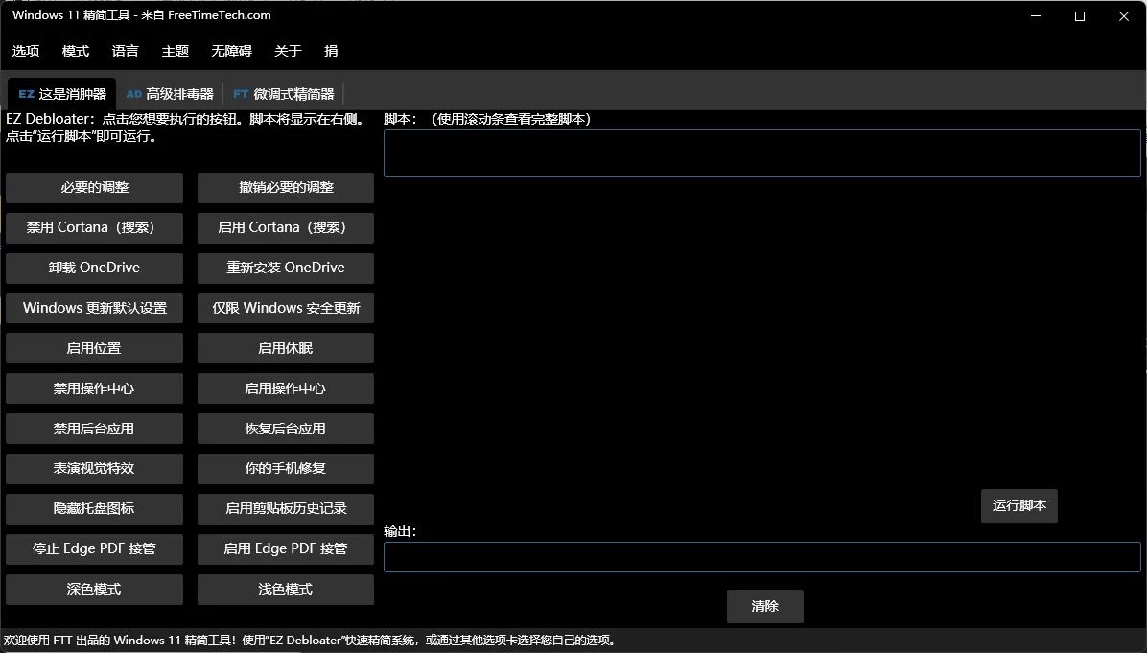
Task: Click the 清除 button
Action: [765, 606]
